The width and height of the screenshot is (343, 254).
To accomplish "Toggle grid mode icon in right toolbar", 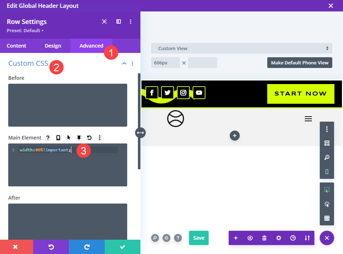I will click(327, 218).
